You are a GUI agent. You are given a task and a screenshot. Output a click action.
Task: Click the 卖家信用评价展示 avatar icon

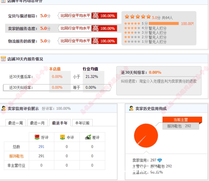click(3, 108)
